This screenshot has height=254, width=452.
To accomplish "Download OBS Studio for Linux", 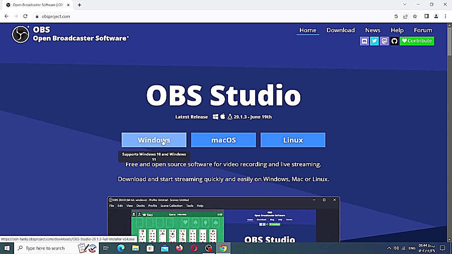I will coord(293,140).
